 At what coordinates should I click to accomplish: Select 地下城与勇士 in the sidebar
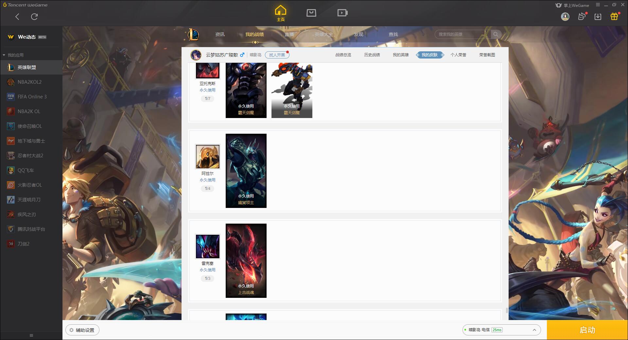pyautogui.click(x=31, y=141)
